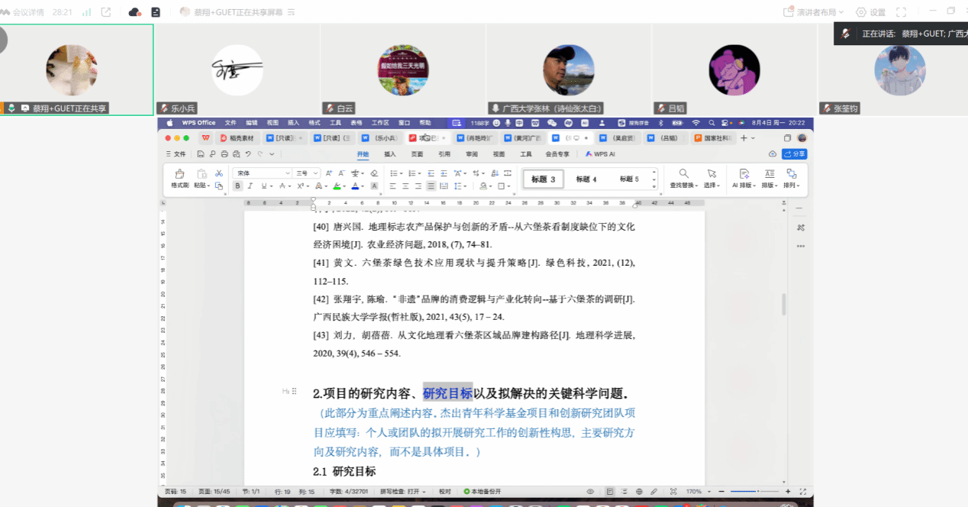
Task: Apply the 标题 4 heading style
Action: (x=586, y=179)
